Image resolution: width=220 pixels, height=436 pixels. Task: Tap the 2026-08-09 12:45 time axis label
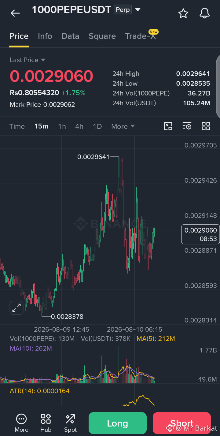coord(61,330)
